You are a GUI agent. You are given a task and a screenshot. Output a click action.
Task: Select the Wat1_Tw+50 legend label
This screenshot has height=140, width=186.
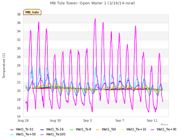pos(26,134)
